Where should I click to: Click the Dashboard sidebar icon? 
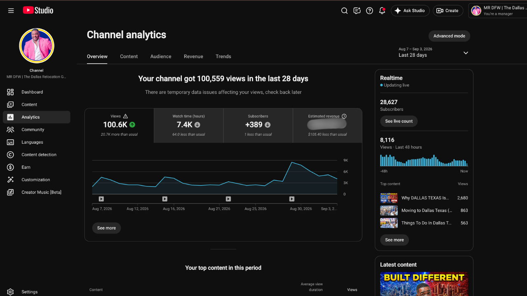10,92
